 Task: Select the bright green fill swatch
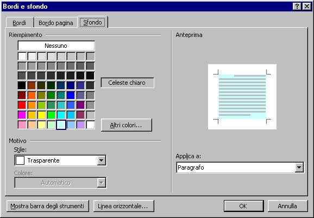pyautogui.click(x=51, y=115)
